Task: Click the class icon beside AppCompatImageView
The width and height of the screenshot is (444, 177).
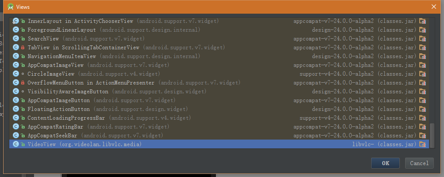Action: point(16,65)
